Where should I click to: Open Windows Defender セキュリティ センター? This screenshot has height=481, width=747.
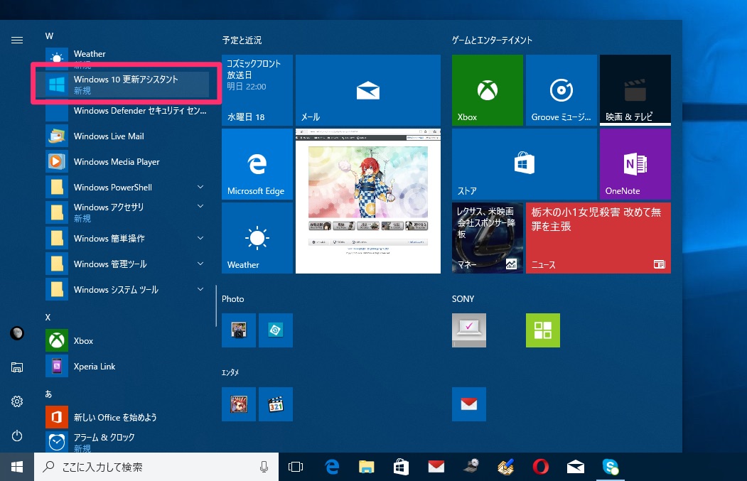[127, 111]
